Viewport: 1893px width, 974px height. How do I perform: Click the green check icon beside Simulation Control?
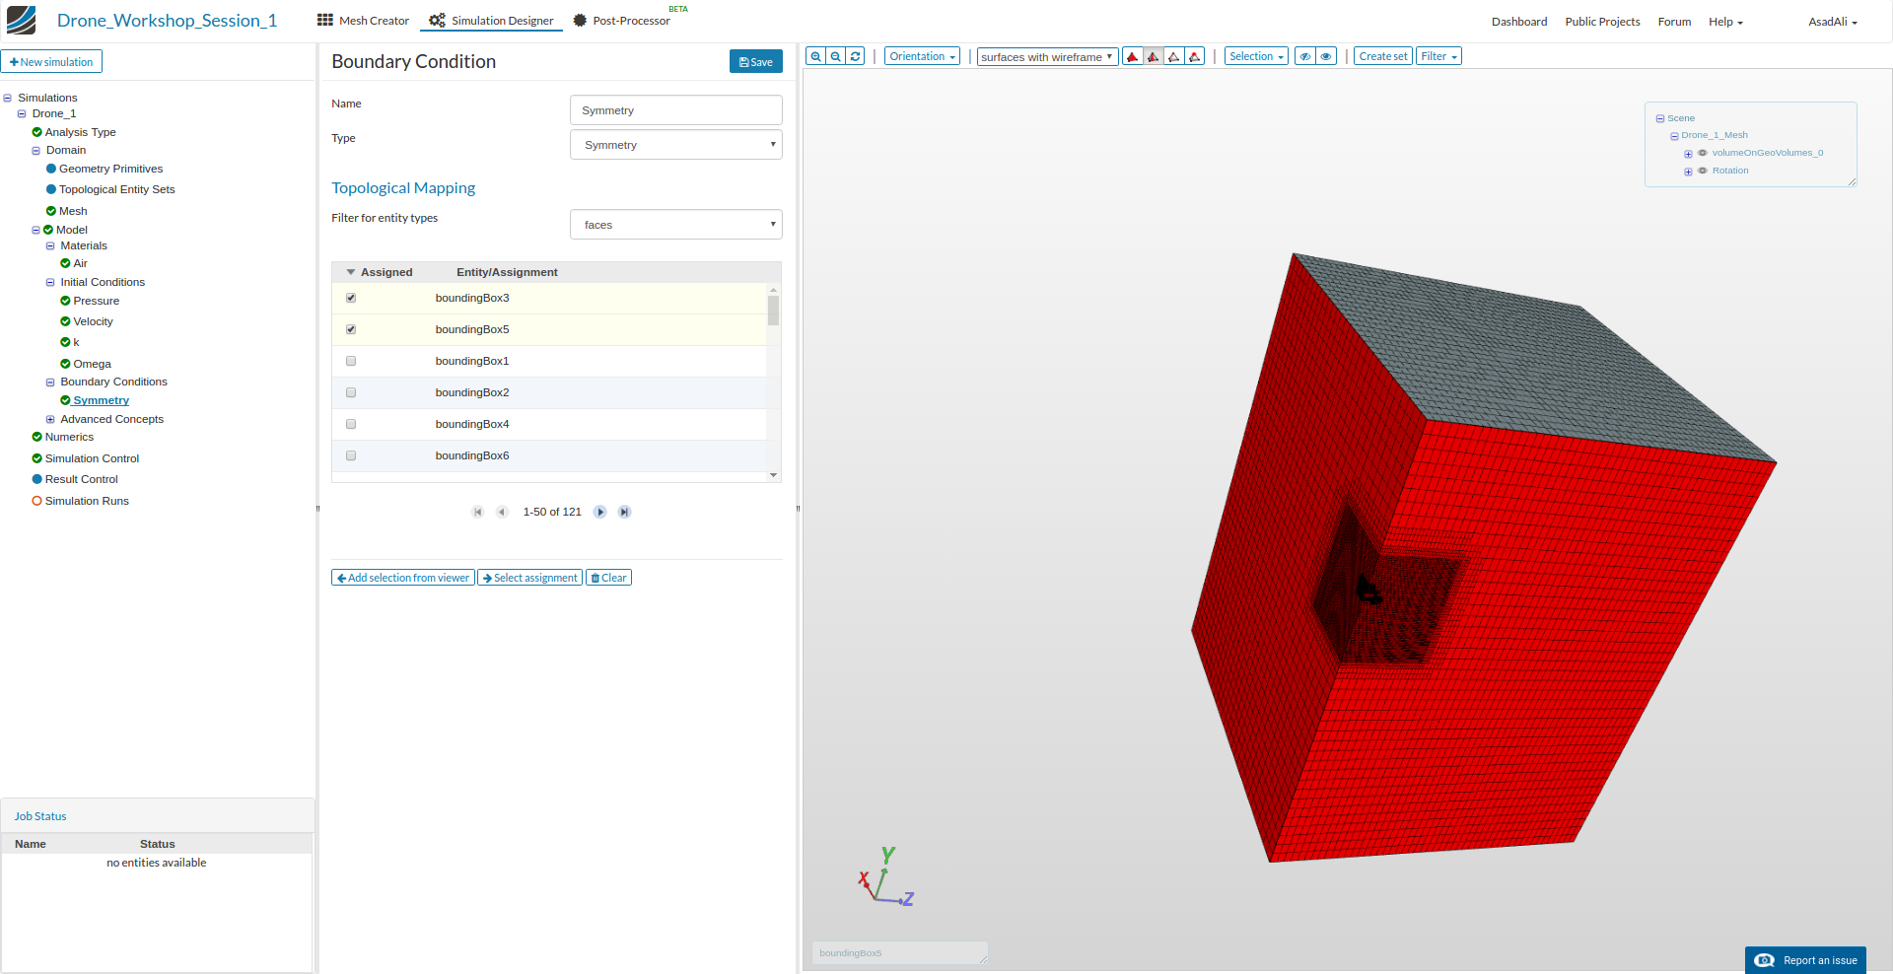coord(36,458)
